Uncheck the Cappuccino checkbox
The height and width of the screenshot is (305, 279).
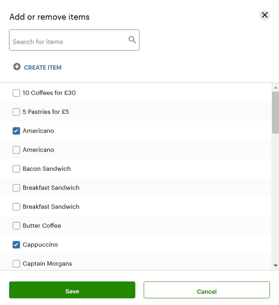click(16, 245)
